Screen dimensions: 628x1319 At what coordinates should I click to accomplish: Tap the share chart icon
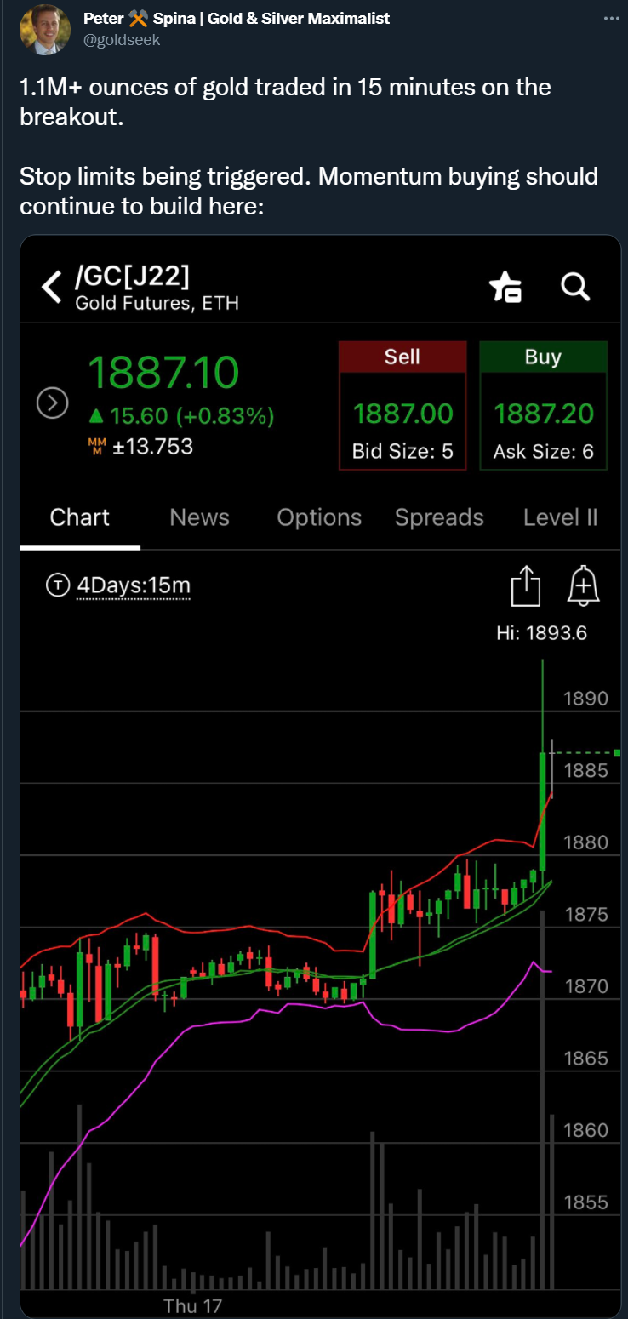526,586
